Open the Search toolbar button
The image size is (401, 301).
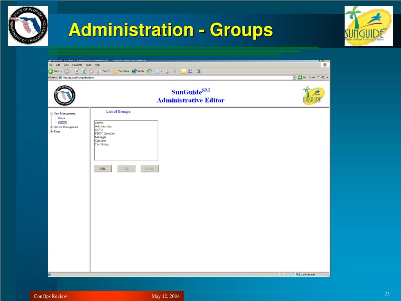[103, 71]
